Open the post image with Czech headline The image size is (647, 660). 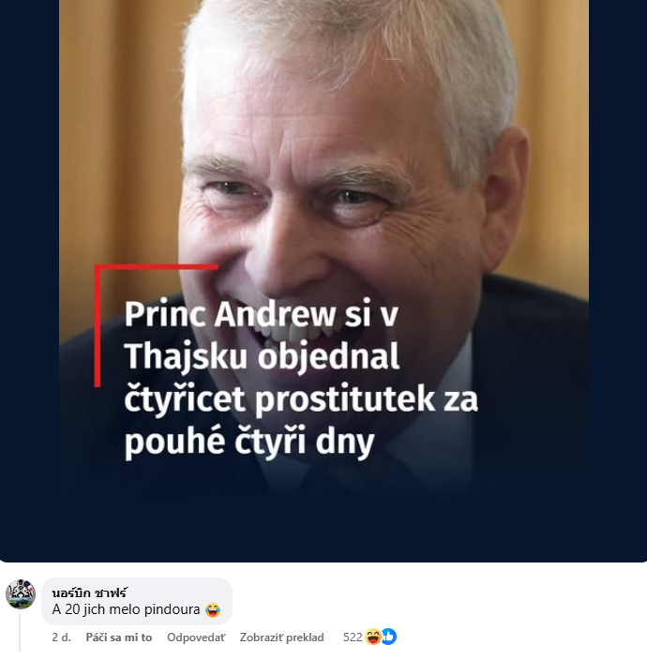coord(323,280)
